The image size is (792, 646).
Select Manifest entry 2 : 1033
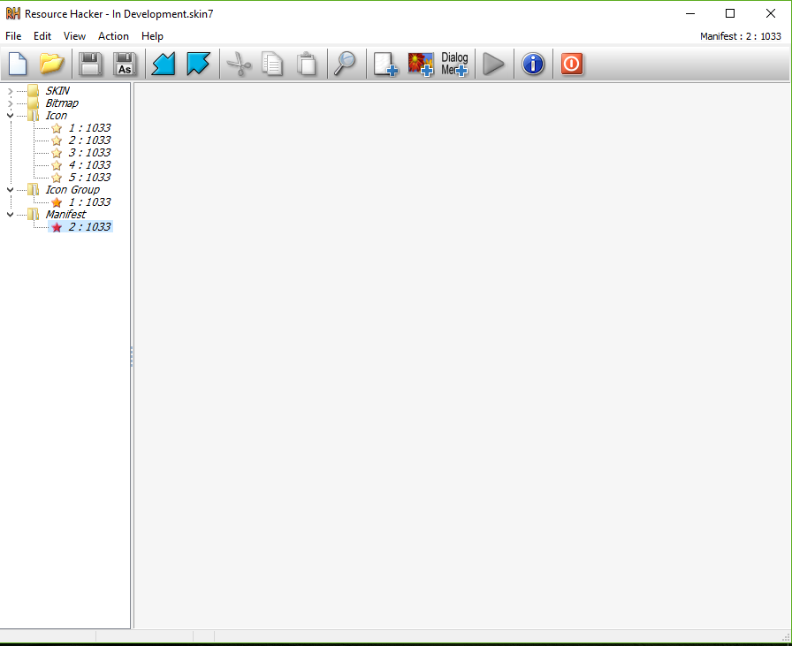88,227
